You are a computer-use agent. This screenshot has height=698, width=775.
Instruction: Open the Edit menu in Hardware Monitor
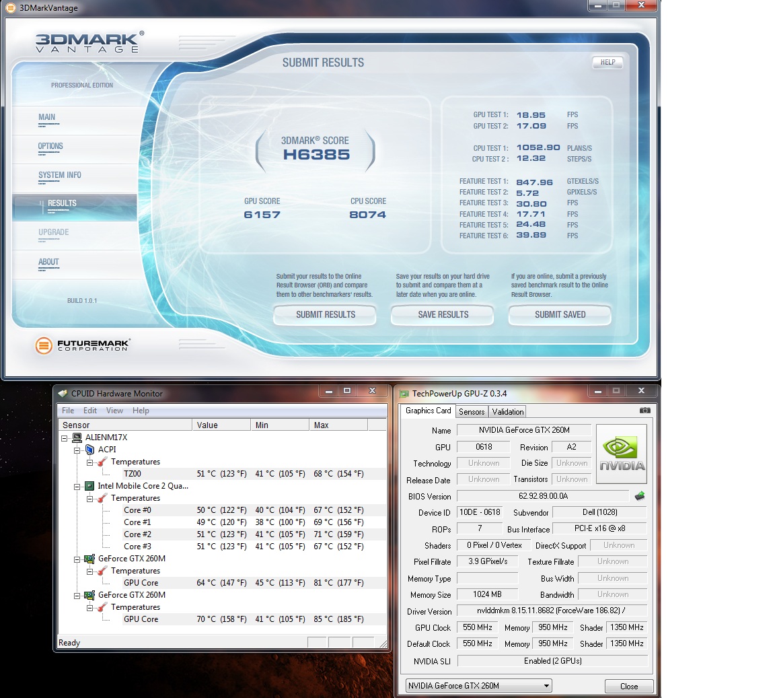click(90, 411)
